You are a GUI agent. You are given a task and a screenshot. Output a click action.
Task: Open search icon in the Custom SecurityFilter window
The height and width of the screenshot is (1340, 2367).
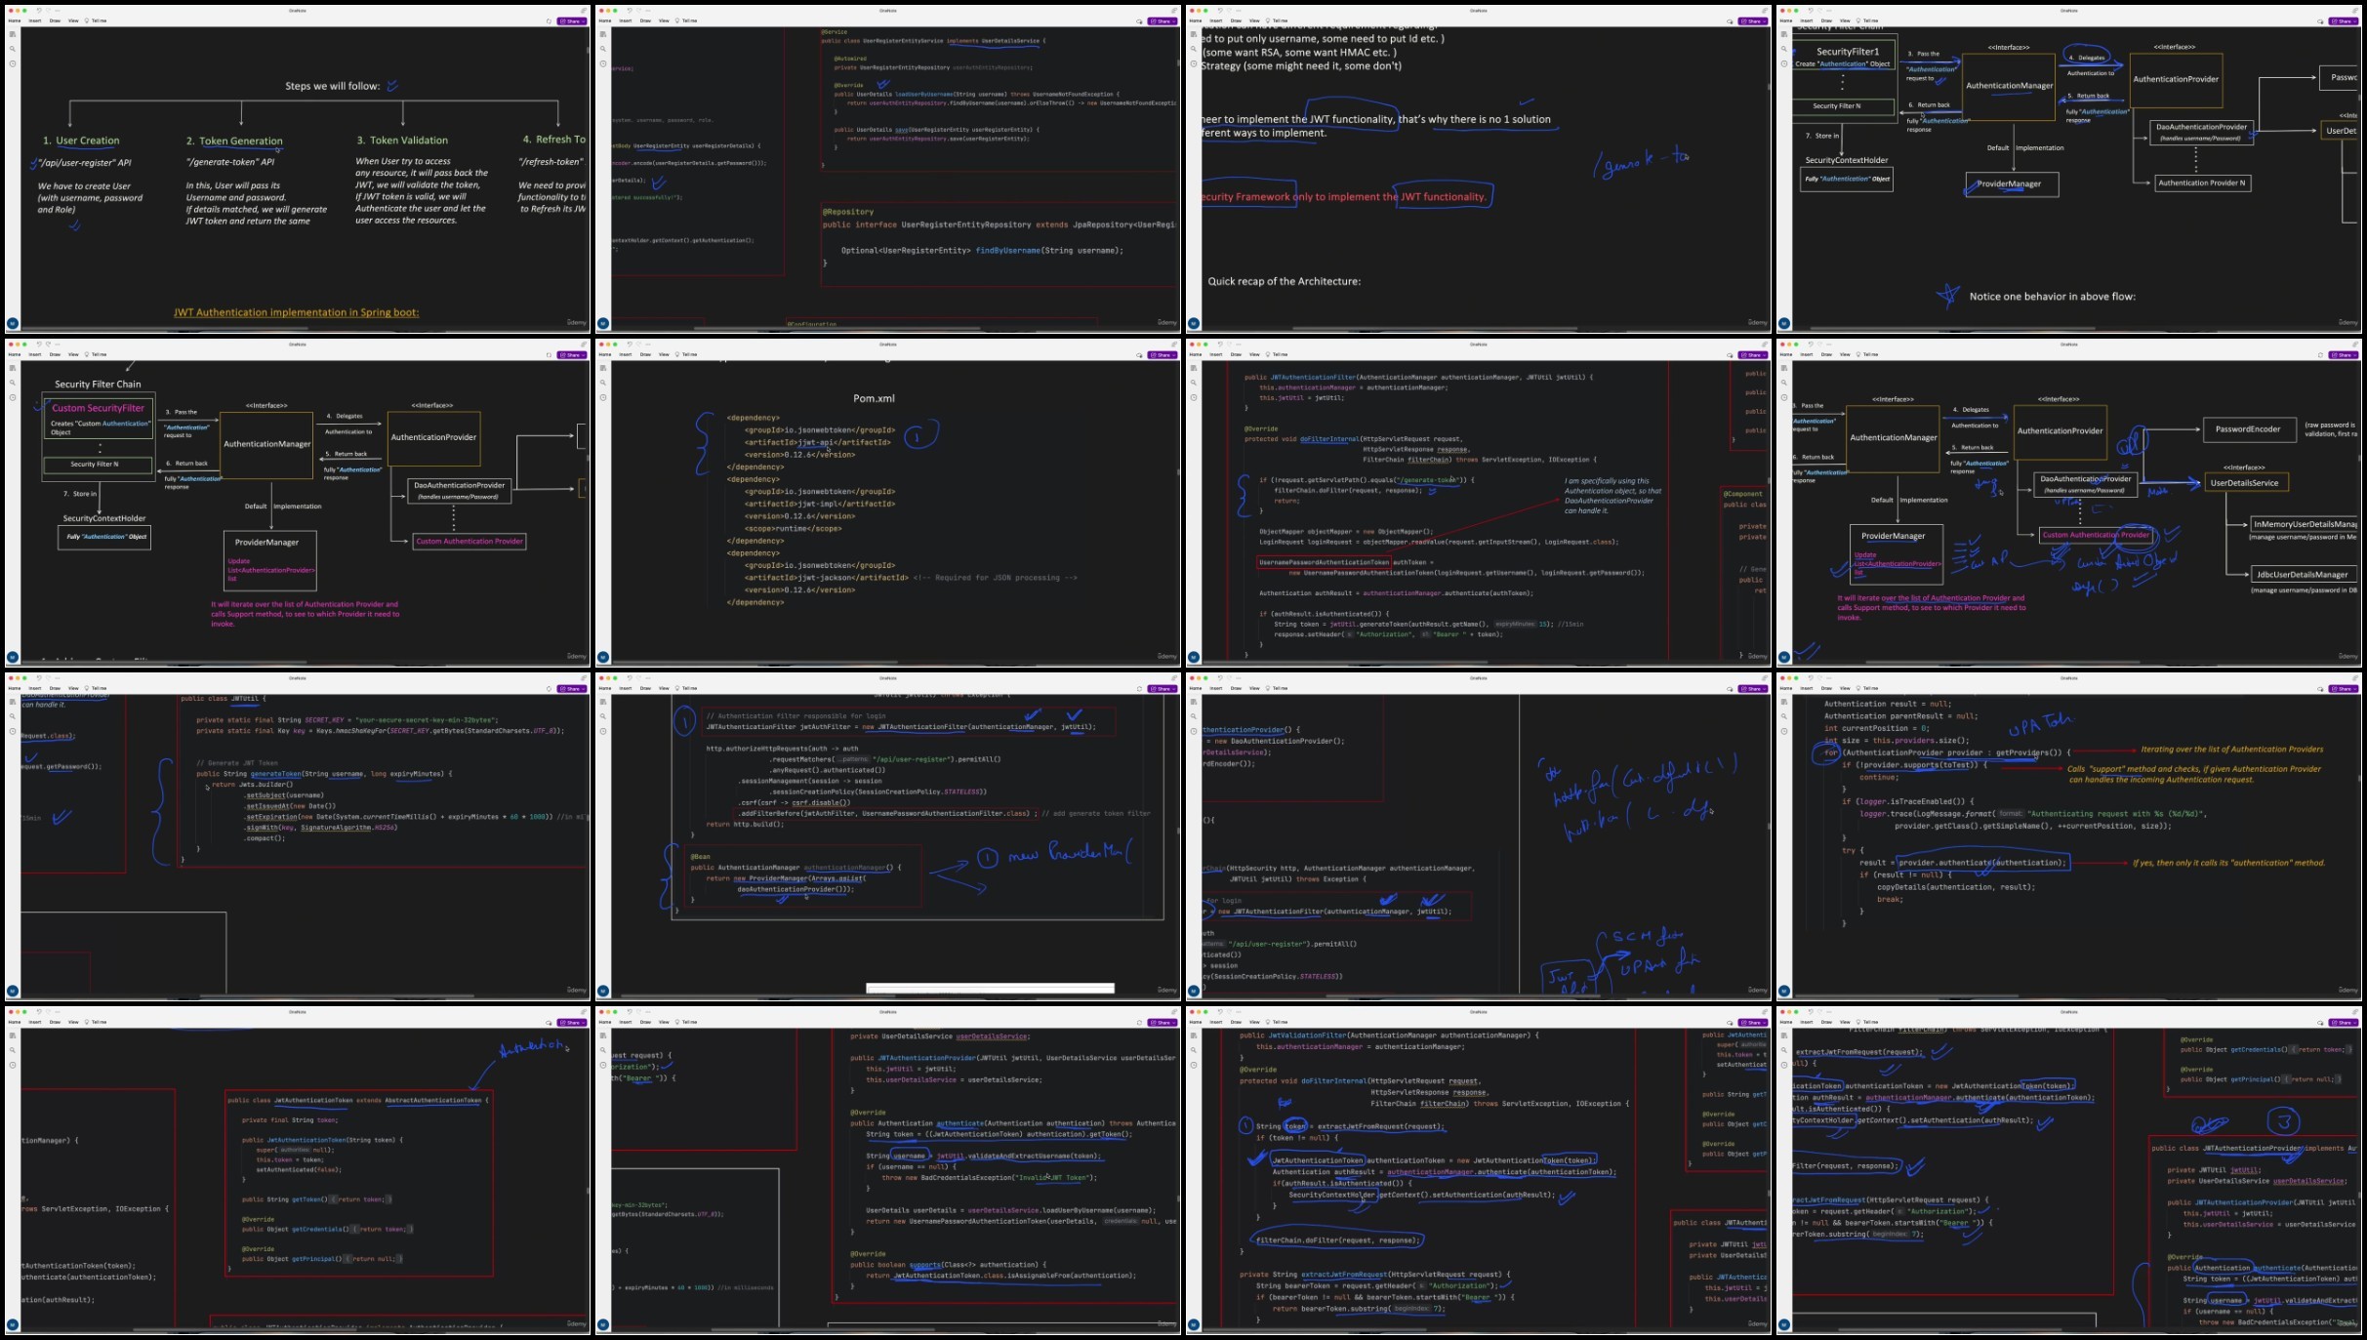(13, 383)
